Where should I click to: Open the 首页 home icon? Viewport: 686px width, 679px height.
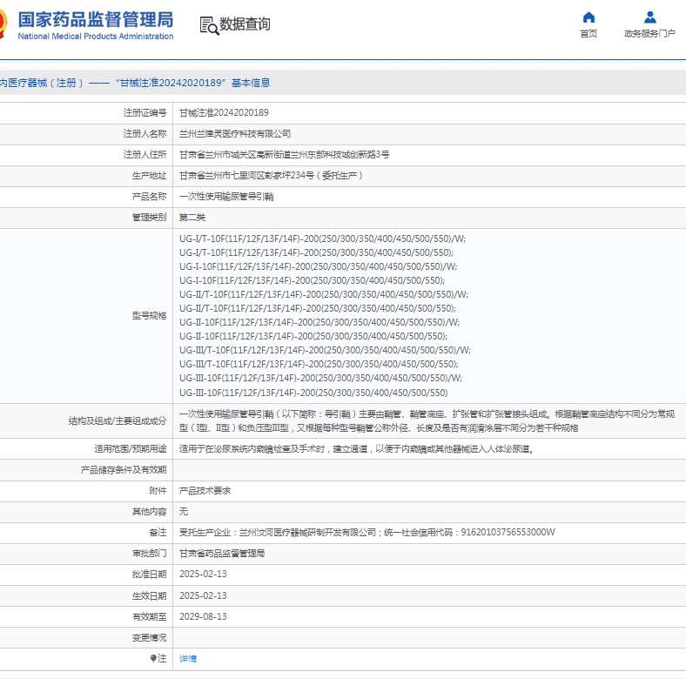click(588, 17)
